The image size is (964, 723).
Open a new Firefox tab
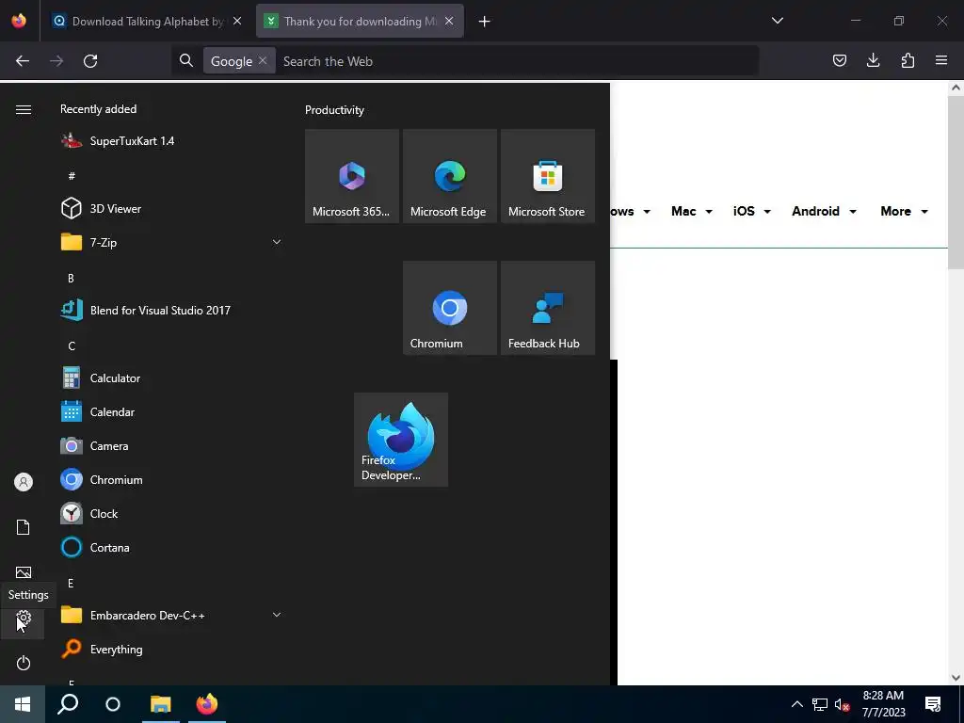(485, 22)
